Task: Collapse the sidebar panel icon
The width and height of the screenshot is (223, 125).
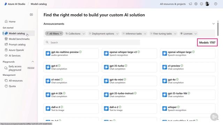Action: [31, 15]
